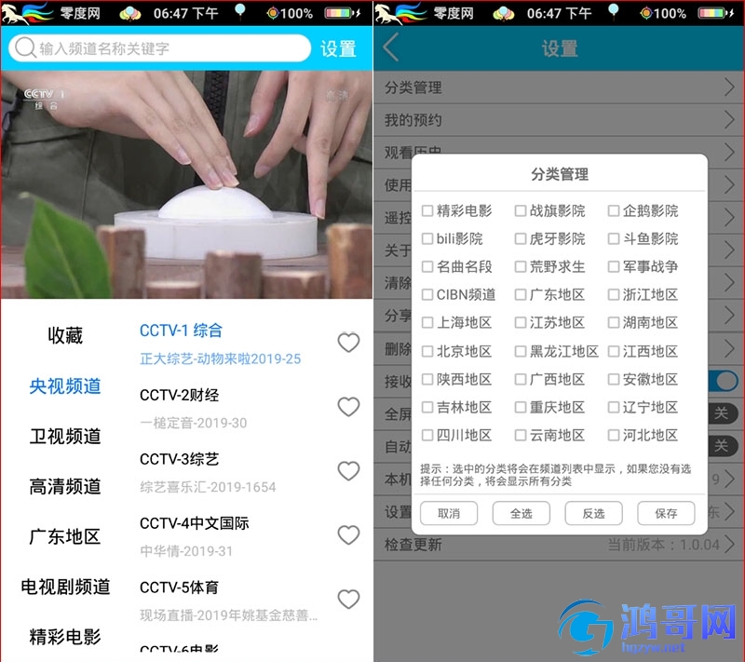Open the 我的预约 settings row chevron
Screen dimensions: 745x662
coord(729,120)
